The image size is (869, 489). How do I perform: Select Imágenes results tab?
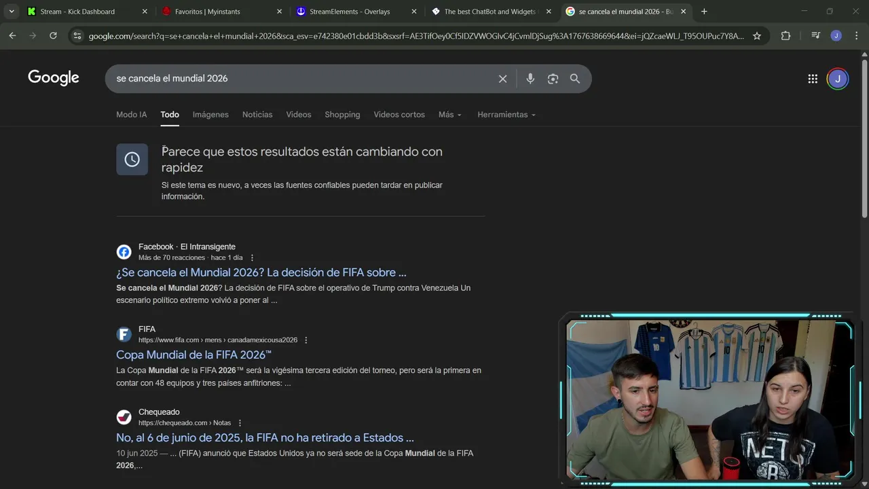pos(210,115)
